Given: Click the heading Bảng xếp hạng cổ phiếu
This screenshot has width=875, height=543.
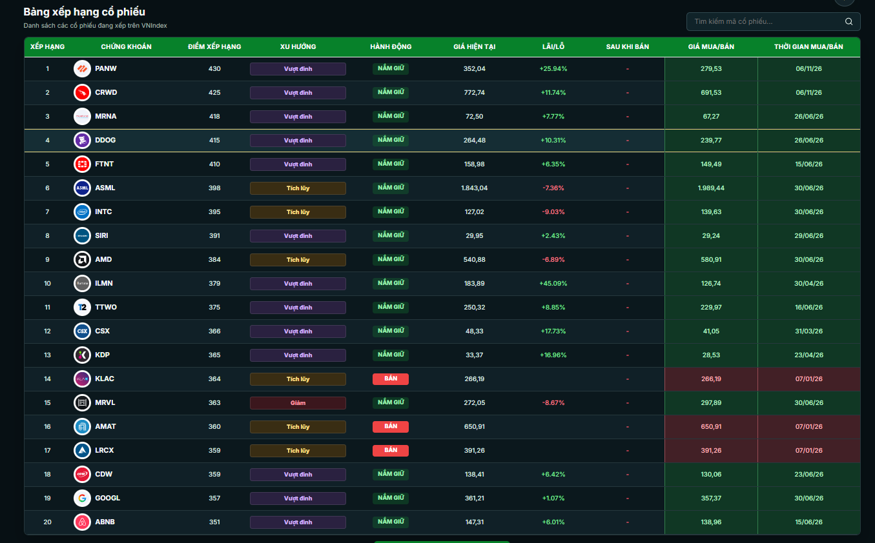Looking at the screenshot, I should (x=85, y=12).
